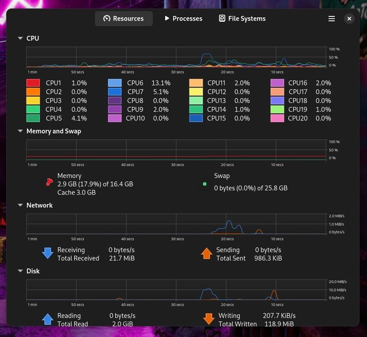Change the red CPU1 color swatch
367x337 pixels.
pos(33,83)
